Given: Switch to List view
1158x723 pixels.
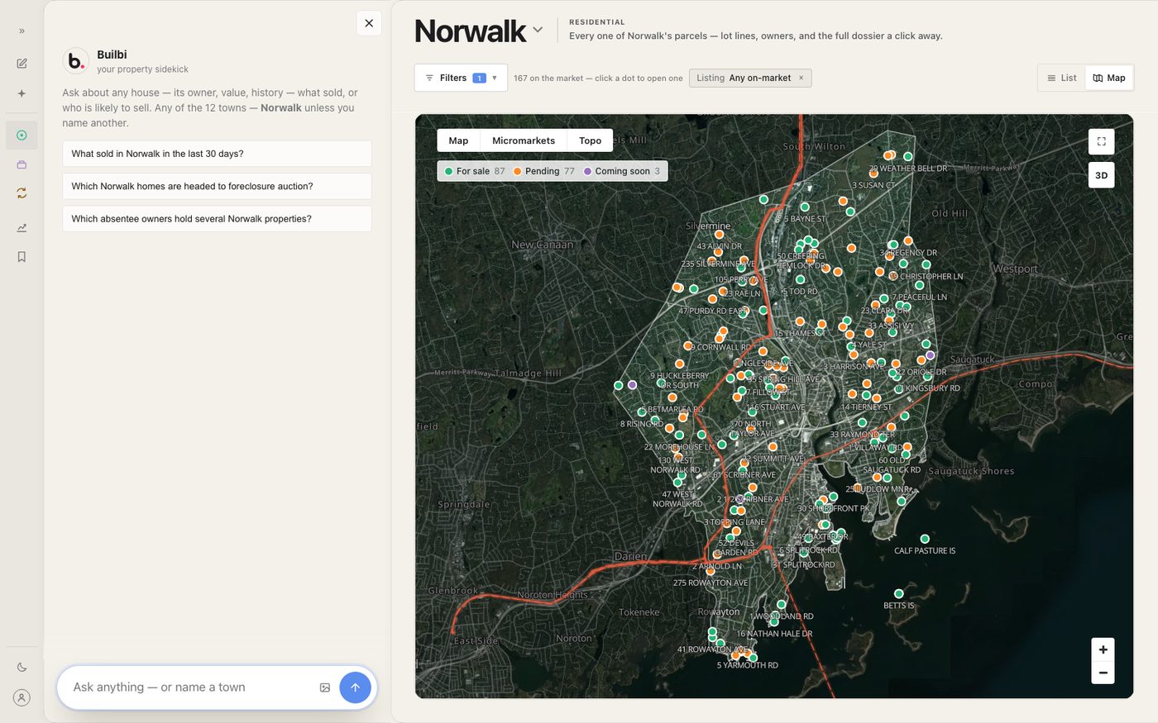Looking at the screenshot, I should click(x=1062, y=78).
